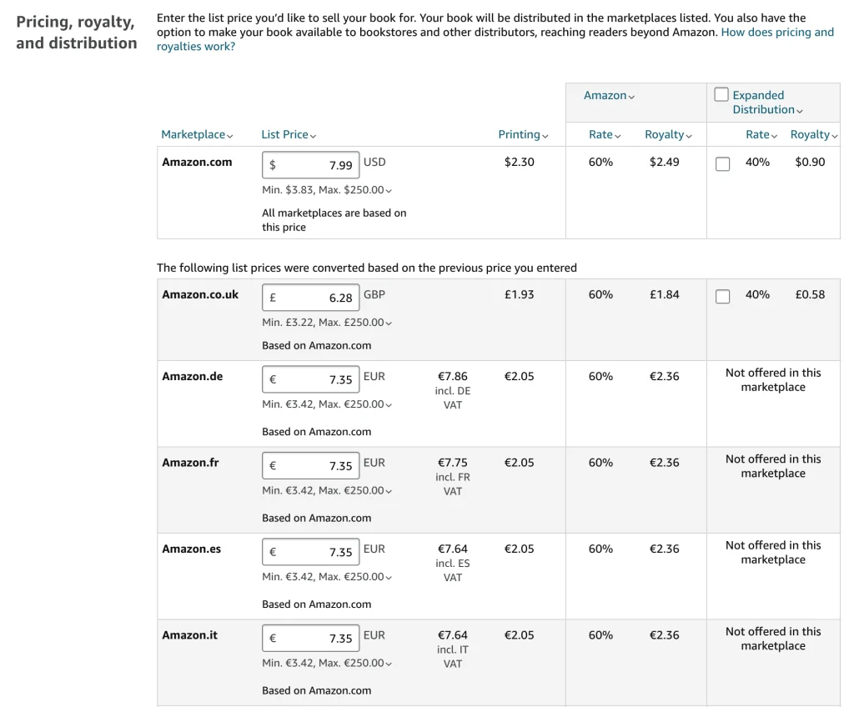Select the USD currency label beside Amazon.com price
This screenshot has width=854, height=707.
click(374, 162)
